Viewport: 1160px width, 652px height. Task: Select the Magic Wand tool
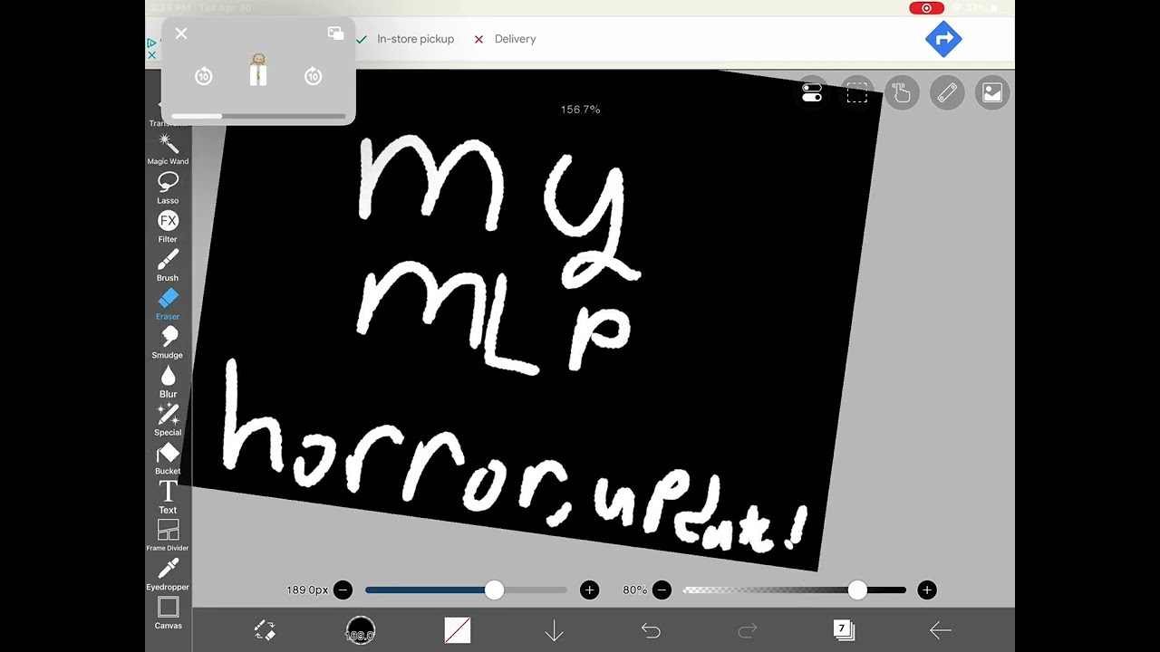168,149
